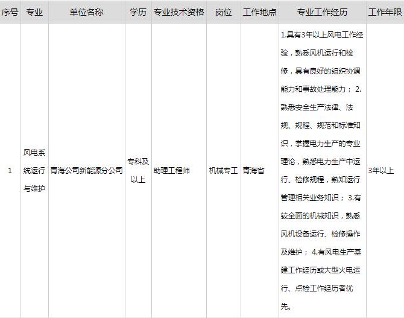Click the 机械专工 position cell
The height and width of the screenshot is (318, 404).
223,171
